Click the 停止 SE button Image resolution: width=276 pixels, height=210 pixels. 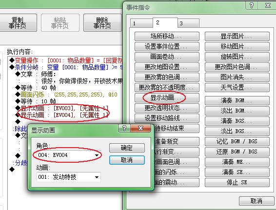click(237, 182)
